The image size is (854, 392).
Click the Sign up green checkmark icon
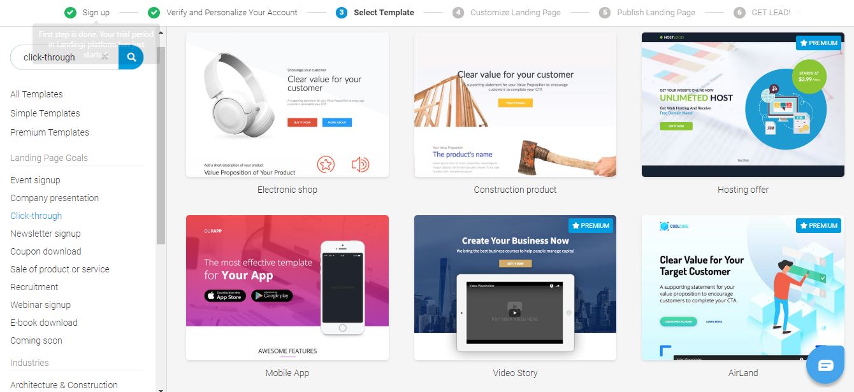point(70,12)
